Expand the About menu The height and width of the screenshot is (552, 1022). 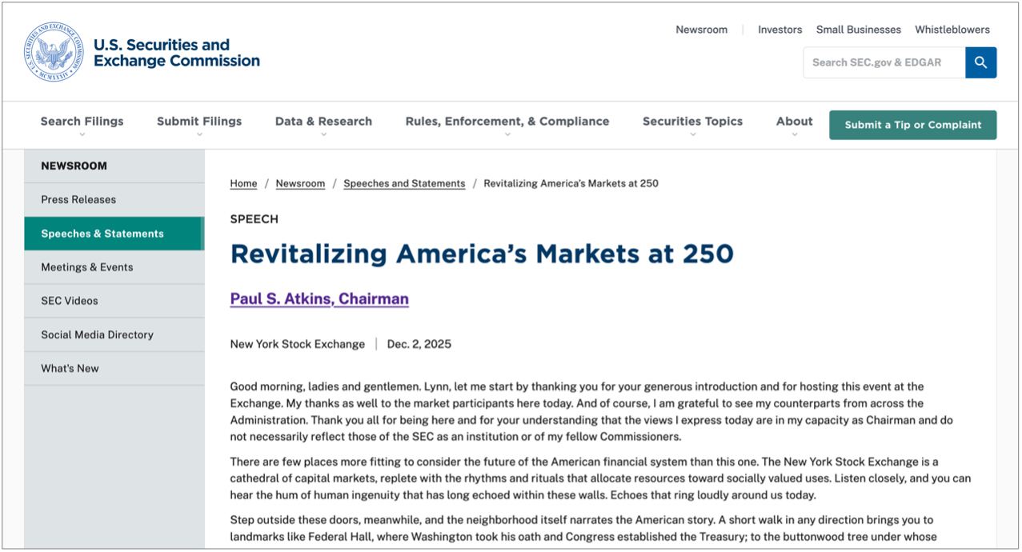(x=794, y=122)
